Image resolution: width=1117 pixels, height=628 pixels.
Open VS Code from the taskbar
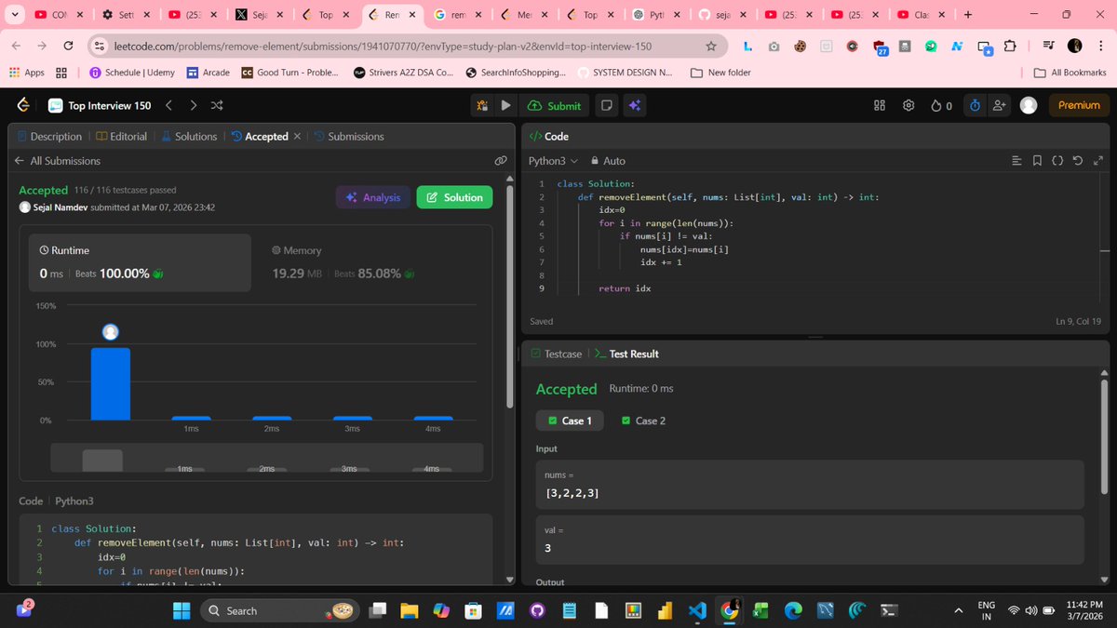pyautogui.click(x=698, y=610)
